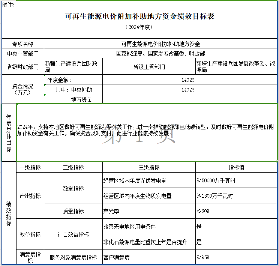The image size is (279, 266).
Task: Select the ≥95% customer satisfaction value
Action: pyautogui.click(x=236, y=257)
